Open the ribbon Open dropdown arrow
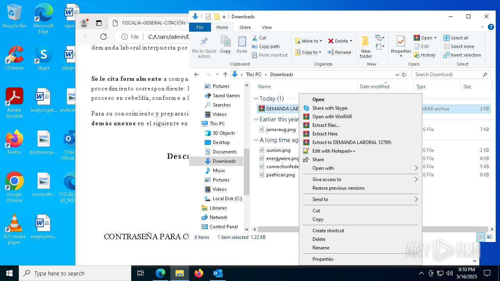Screen dimensions: 500x281 pos(435,38)
